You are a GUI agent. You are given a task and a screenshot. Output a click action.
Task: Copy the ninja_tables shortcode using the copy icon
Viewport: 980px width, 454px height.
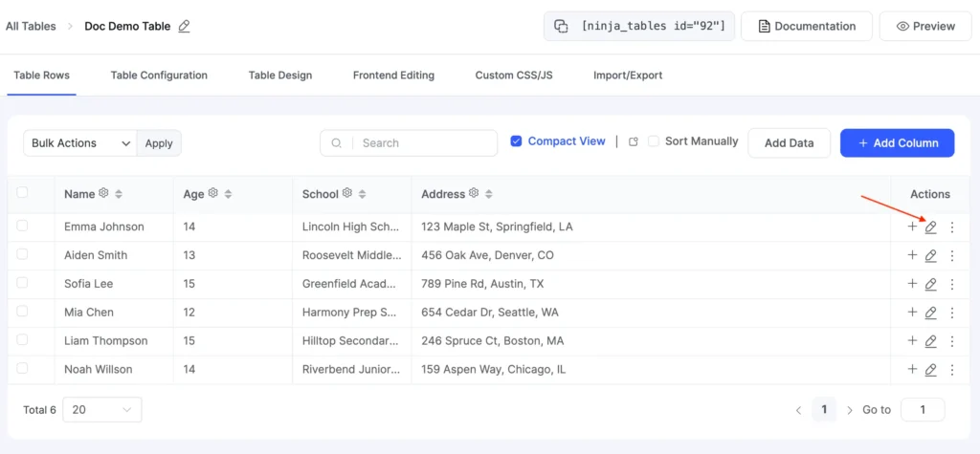coord(561,26)
